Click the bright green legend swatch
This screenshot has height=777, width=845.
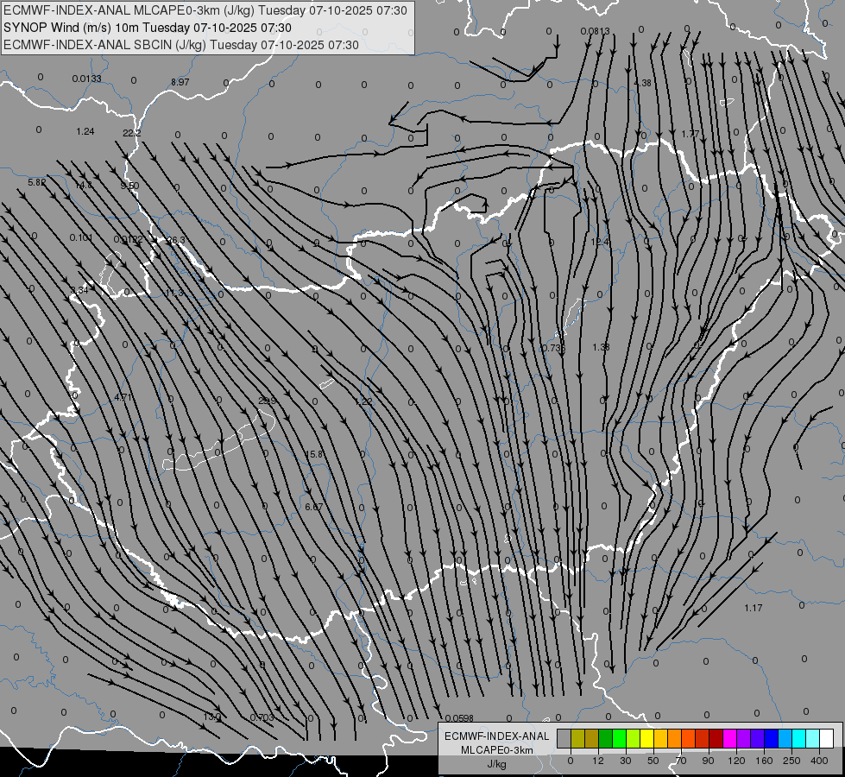619,738
